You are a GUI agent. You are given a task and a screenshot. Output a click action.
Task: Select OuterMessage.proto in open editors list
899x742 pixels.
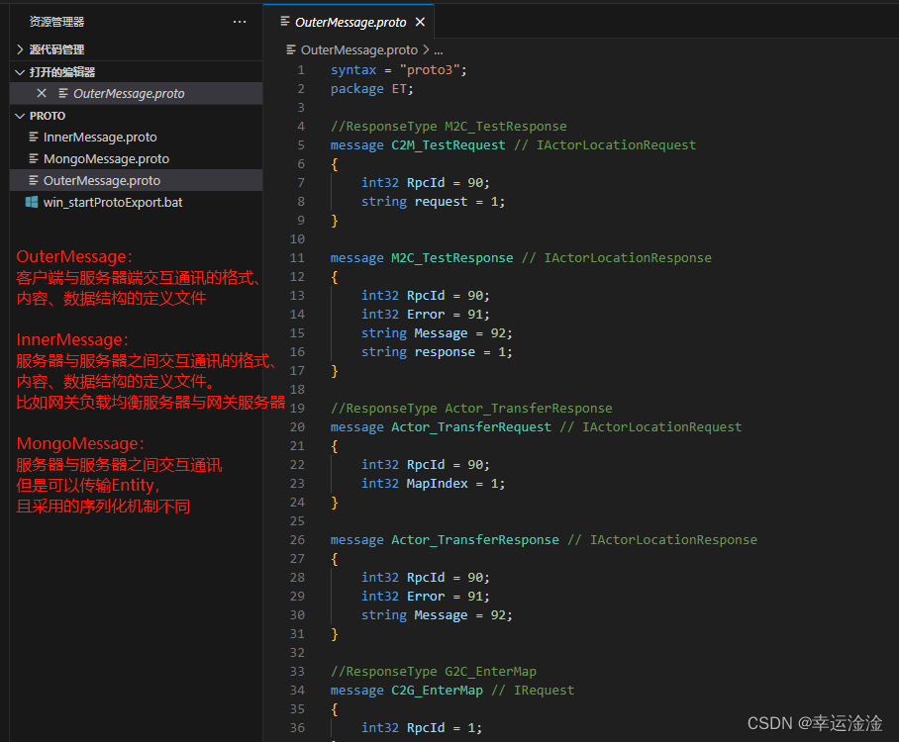coord(129,93)
